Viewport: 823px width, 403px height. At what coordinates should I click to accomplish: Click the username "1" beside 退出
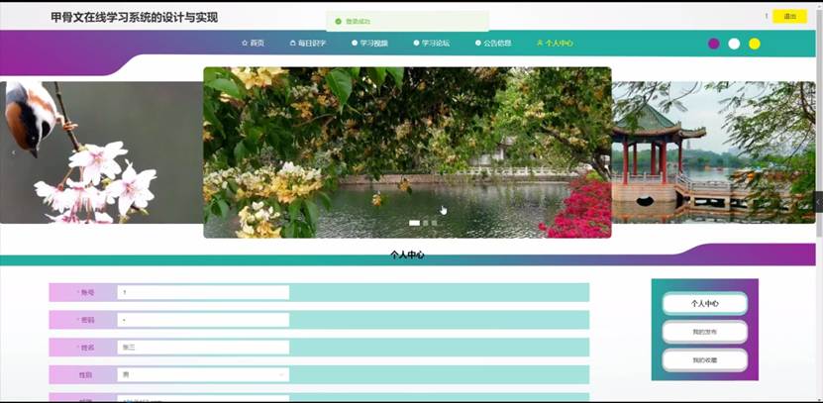pos(767,16)
